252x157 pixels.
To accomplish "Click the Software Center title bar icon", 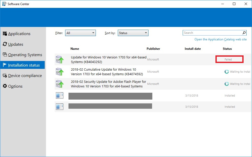I will pyautogui.click(x=4, y=4).
